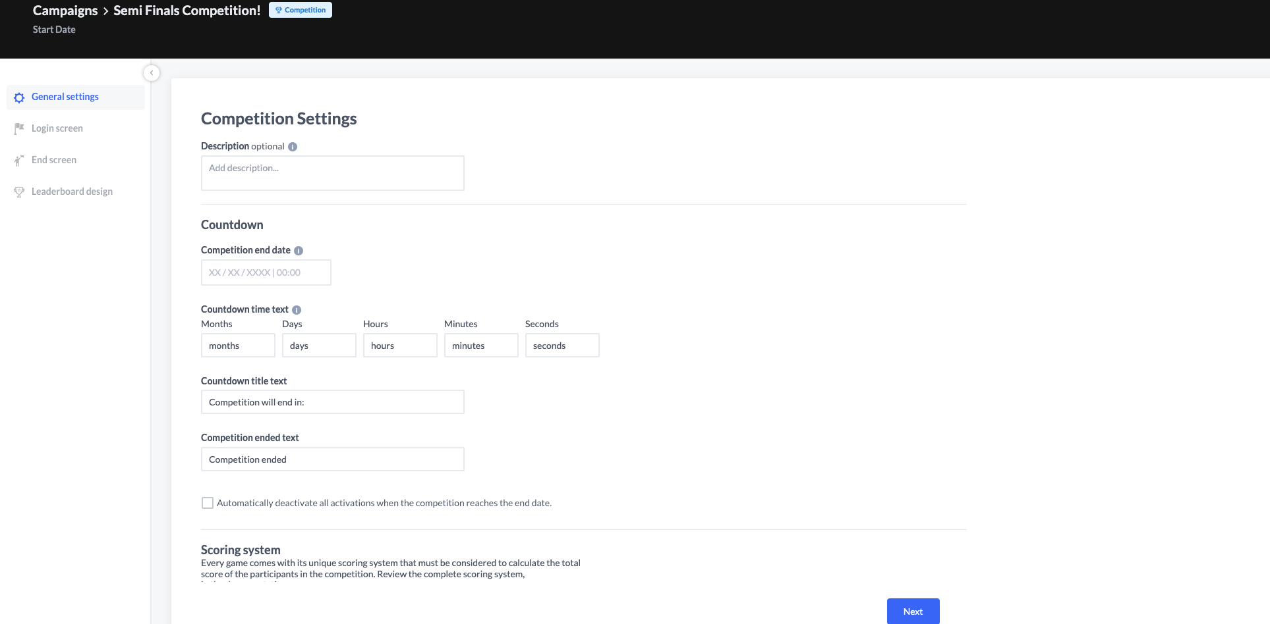Edit the Months countdown text field
1270x624 pixels.
[x=238, y=346]
